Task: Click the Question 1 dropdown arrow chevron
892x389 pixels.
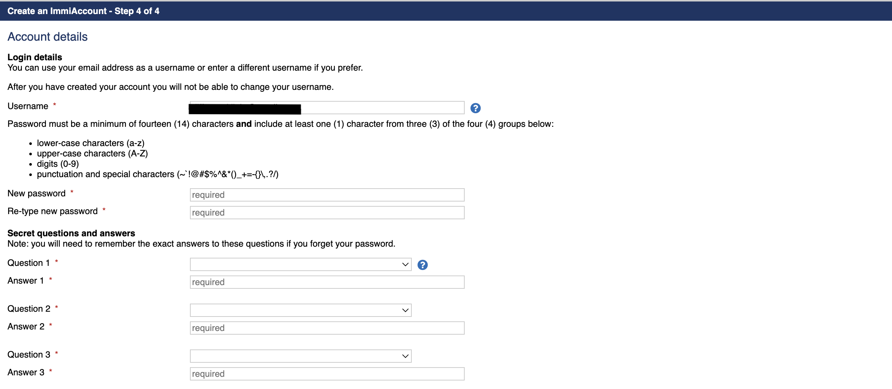Action: (x=405, y=264)
